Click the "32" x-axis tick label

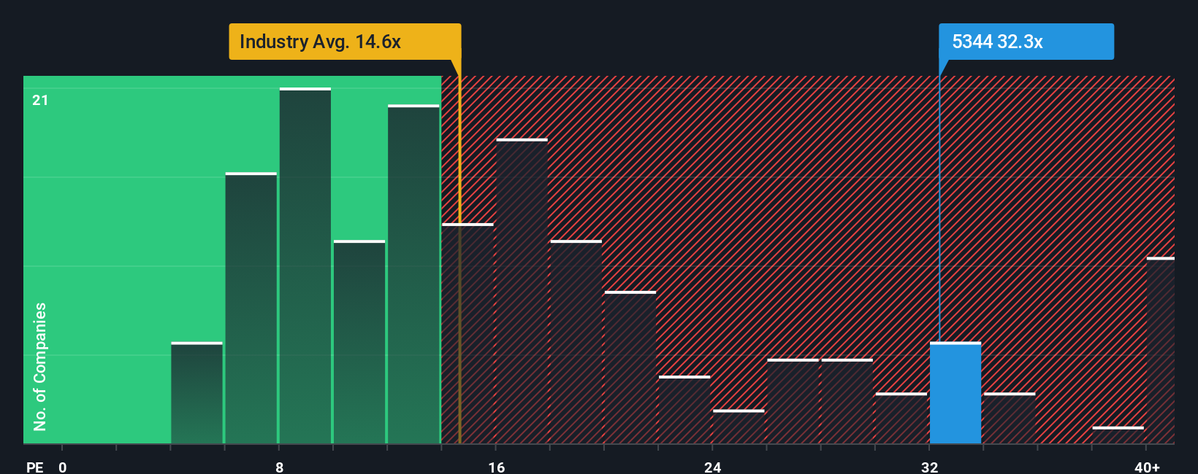tap(929, 467)
